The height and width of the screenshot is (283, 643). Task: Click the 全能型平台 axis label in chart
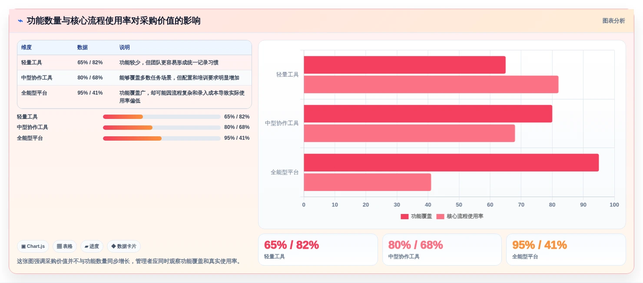point(285,172)
